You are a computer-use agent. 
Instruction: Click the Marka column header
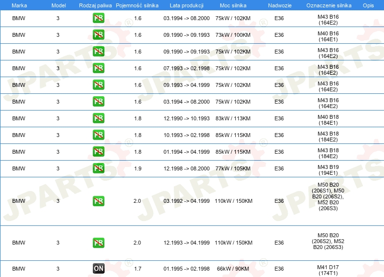tap(19, 5)
